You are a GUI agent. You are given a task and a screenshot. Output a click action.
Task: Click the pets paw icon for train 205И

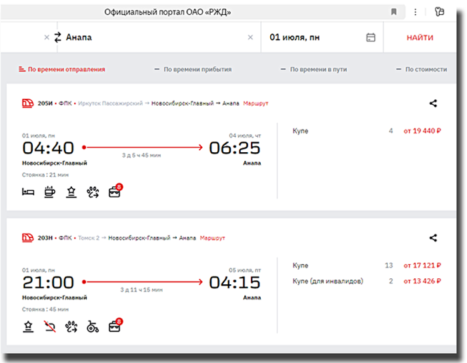pyautogui.click(x=93, y=192)
